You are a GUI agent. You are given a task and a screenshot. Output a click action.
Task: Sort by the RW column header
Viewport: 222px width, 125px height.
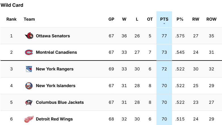point(196,19)
